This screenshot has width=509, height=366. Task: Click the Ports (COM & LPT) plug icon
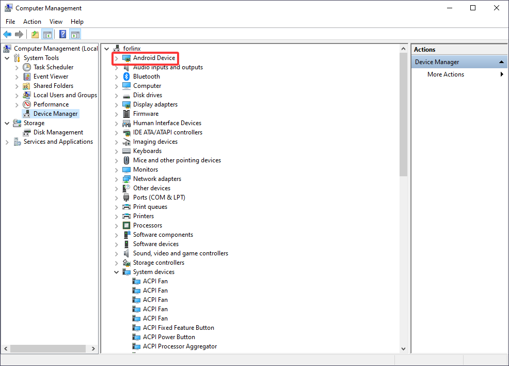[x=126, y=197]
